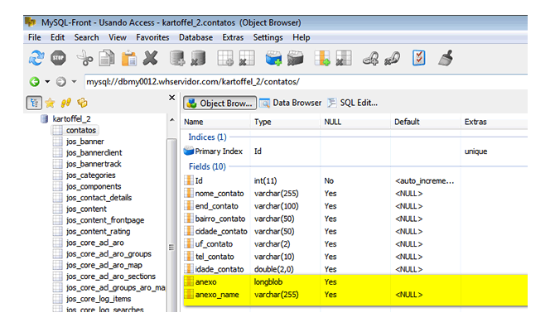555x327 pixels.
Task: Select the jos_core_log_items table
Action: [x=99, y=299]
